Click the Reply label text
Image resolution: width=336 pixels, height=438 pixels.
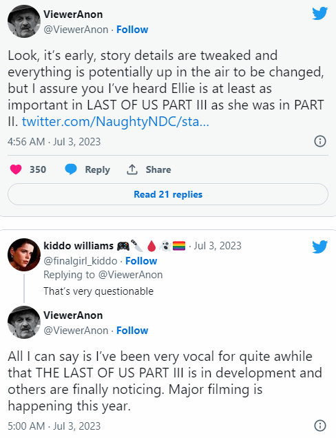coord(98,169)
